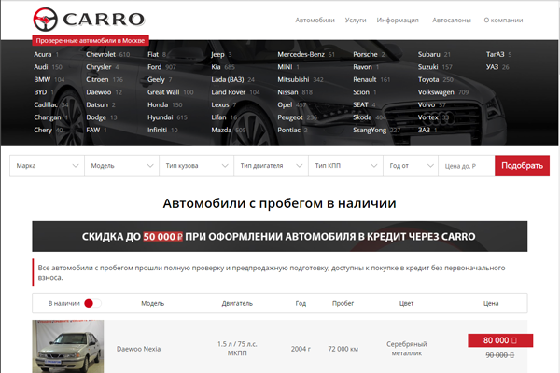Image resolution: width=560 pixels, height=373 pixels.
Task: Select the Год от dropdown
Action: coord(411,166)
